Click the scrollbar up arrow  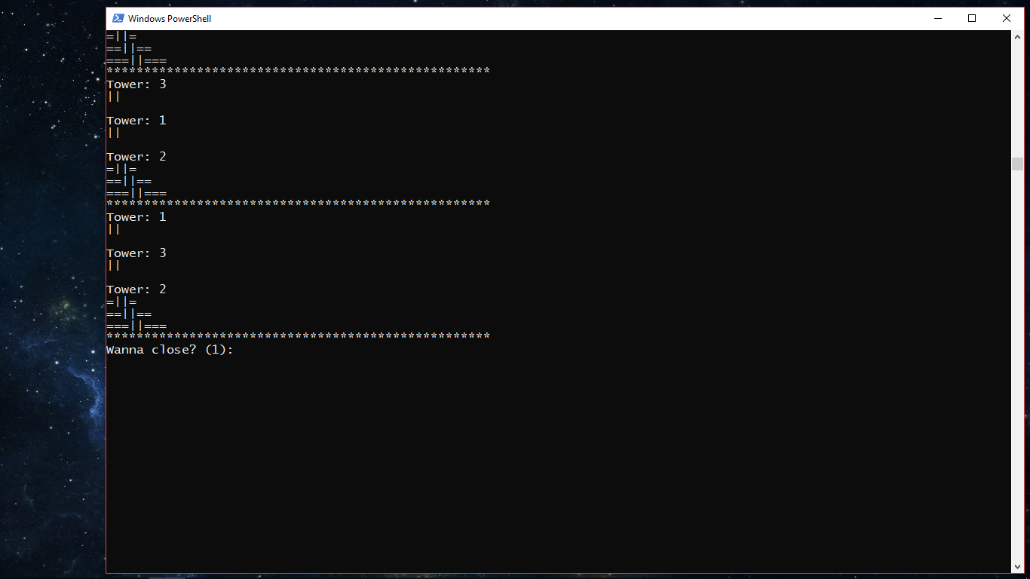tap(1017, 36)
